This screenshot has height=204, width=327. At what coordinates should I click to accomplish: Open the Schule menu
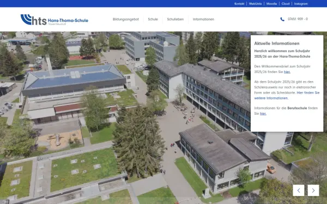[153, 20]
